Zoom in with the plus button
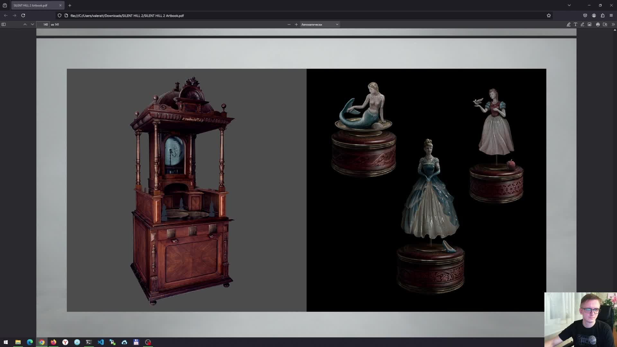The image size is (617, 347). 296,24
